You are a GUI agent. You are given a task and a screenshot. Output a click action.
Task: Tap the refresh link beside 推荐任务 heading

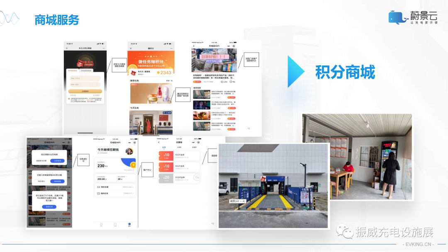[x=169, y=81]
